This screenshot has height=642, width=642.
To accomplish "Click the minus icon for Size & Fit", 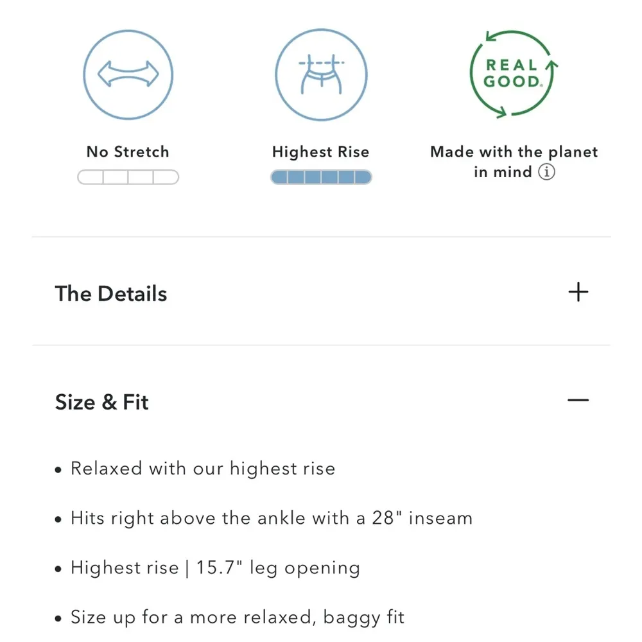I will (578, 400).
